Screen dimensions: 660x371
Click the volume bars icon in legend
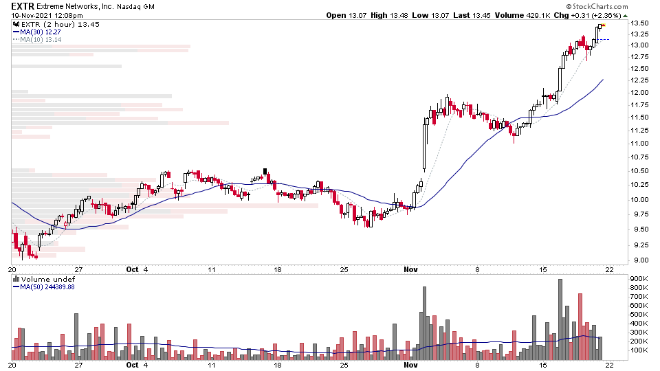pos(16,279)
